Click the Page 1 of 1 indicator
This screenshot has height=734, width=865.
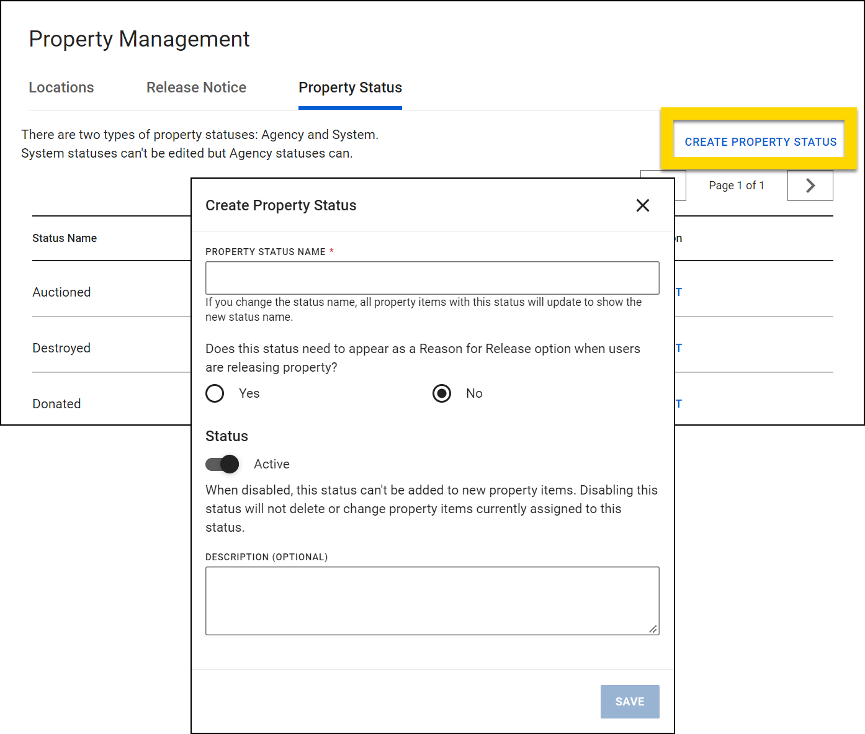[x=737, y=185]
